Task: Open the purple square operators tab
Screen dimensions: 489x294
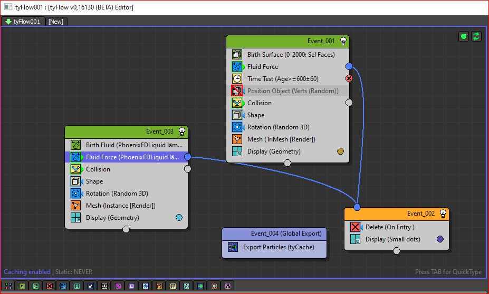Action: 132,286
